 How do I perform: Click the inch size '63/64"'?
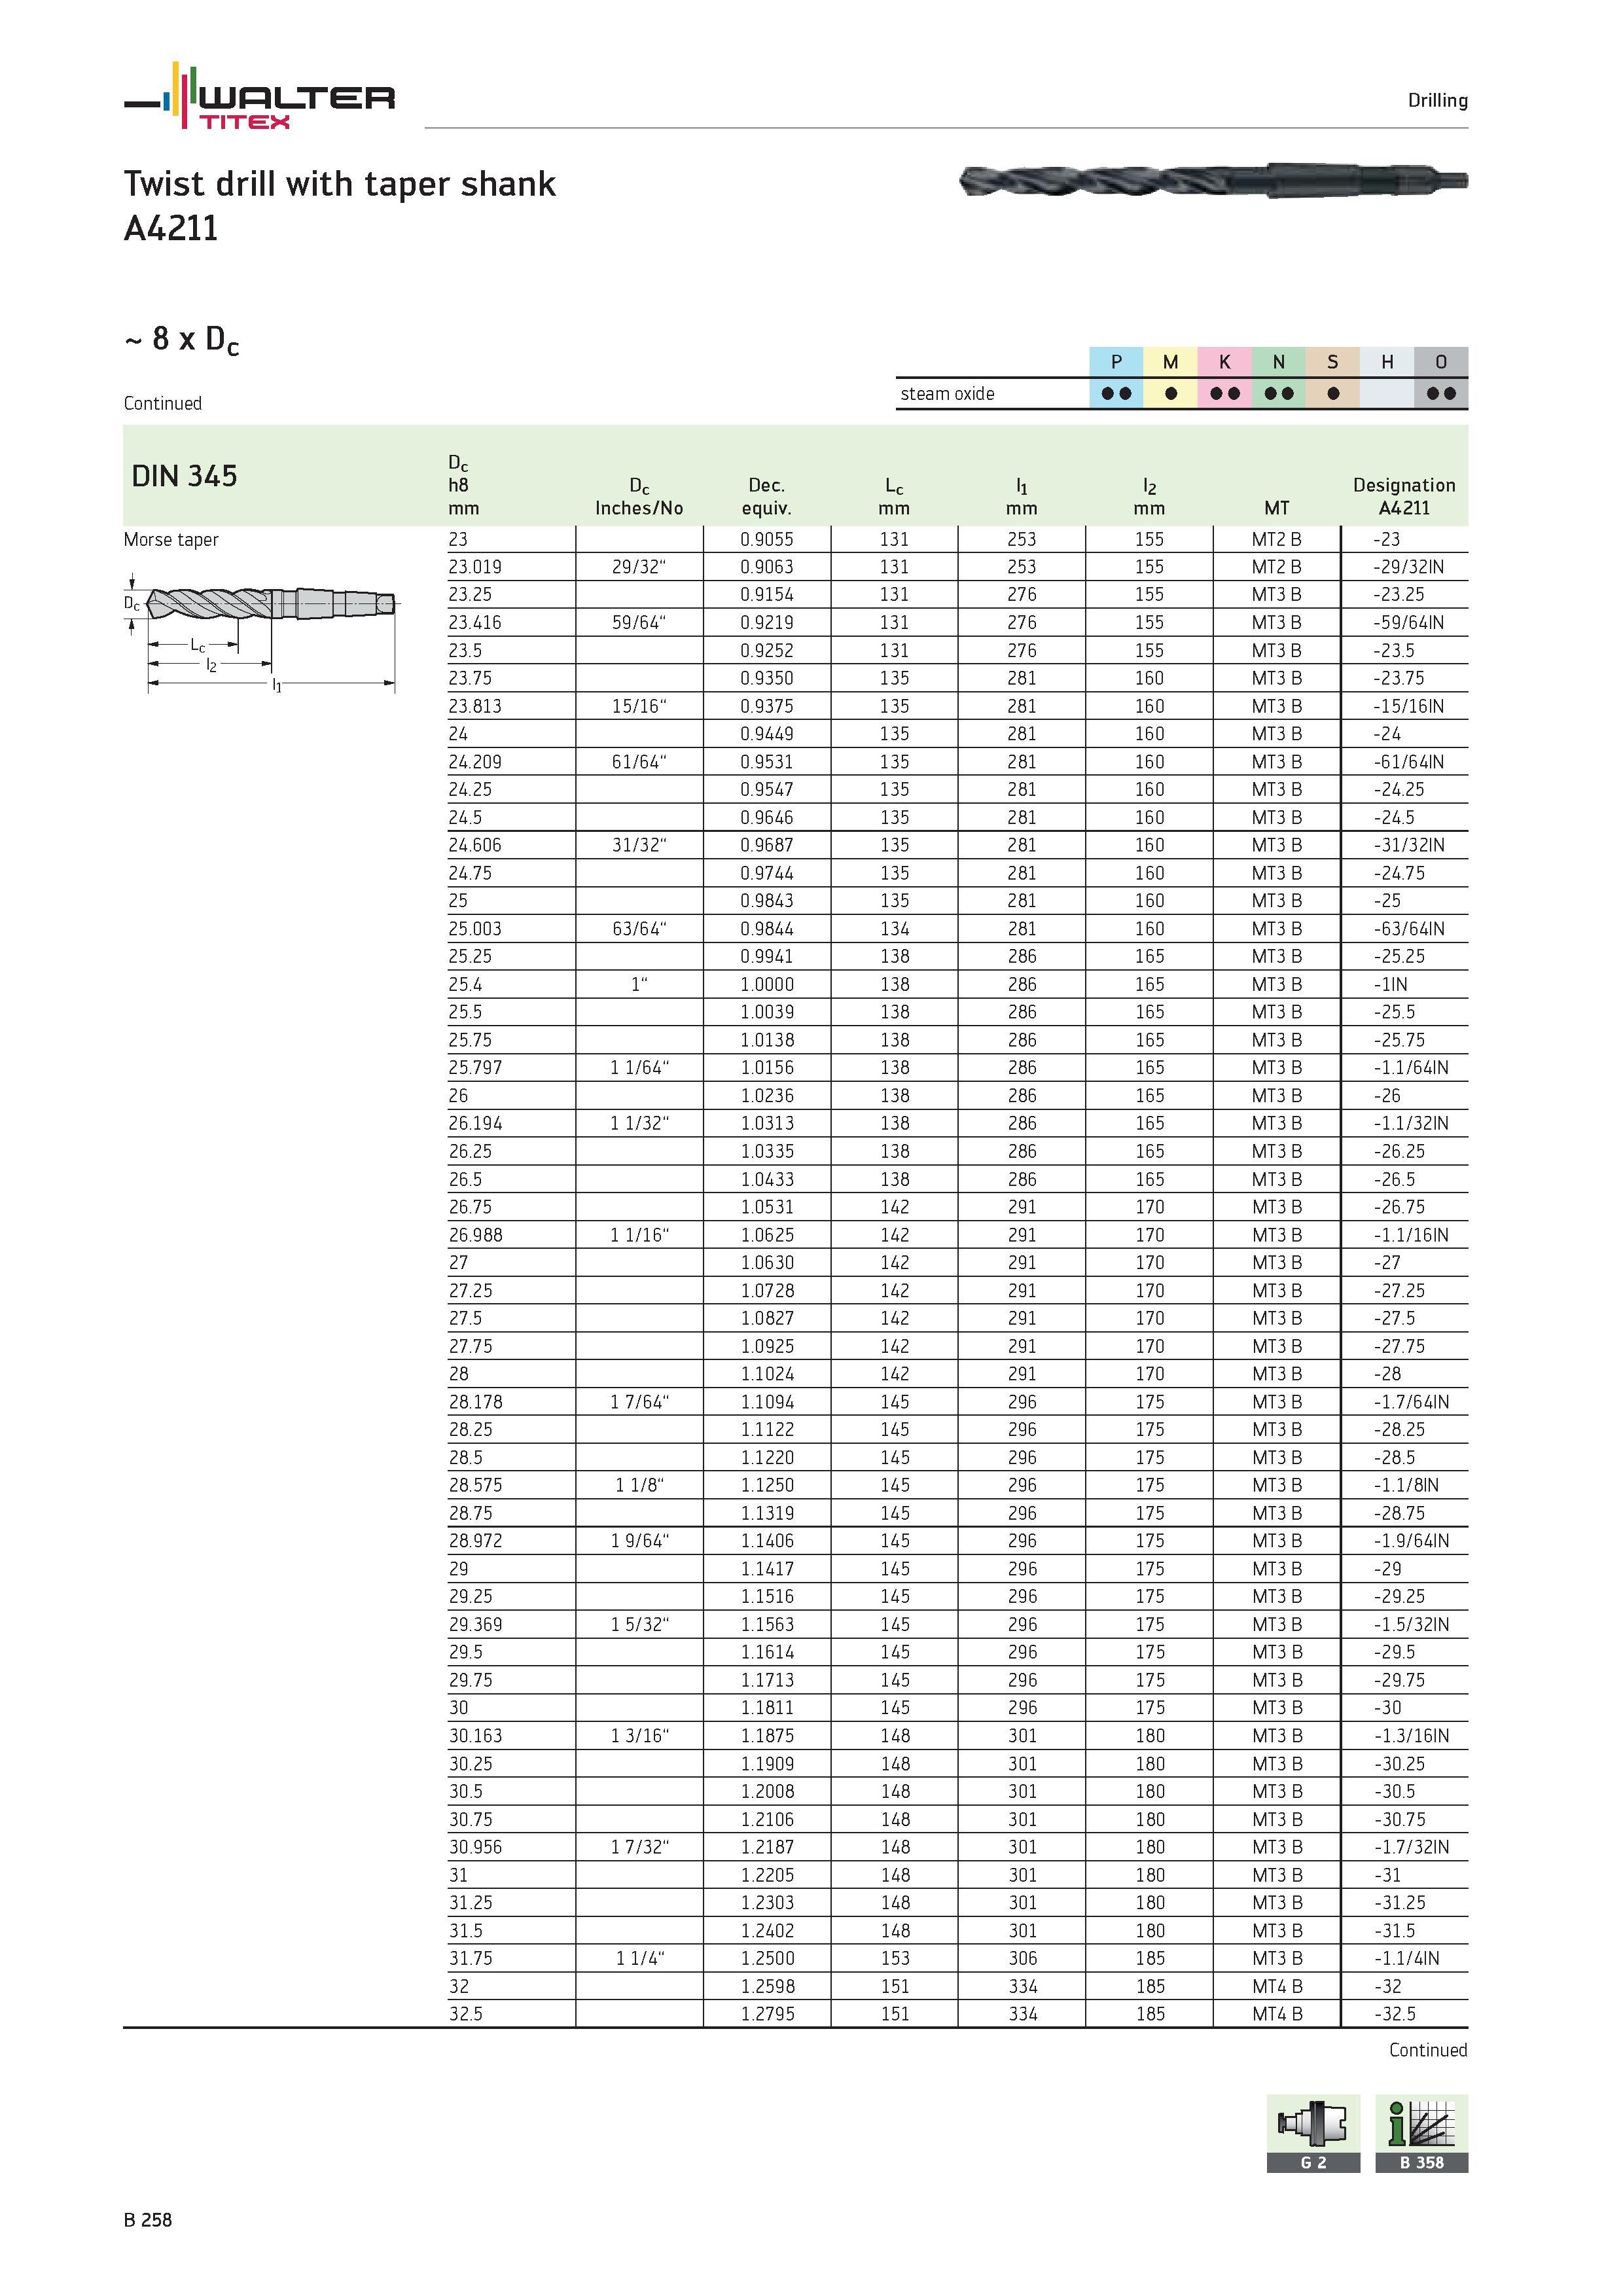click(x=639, y=929)
